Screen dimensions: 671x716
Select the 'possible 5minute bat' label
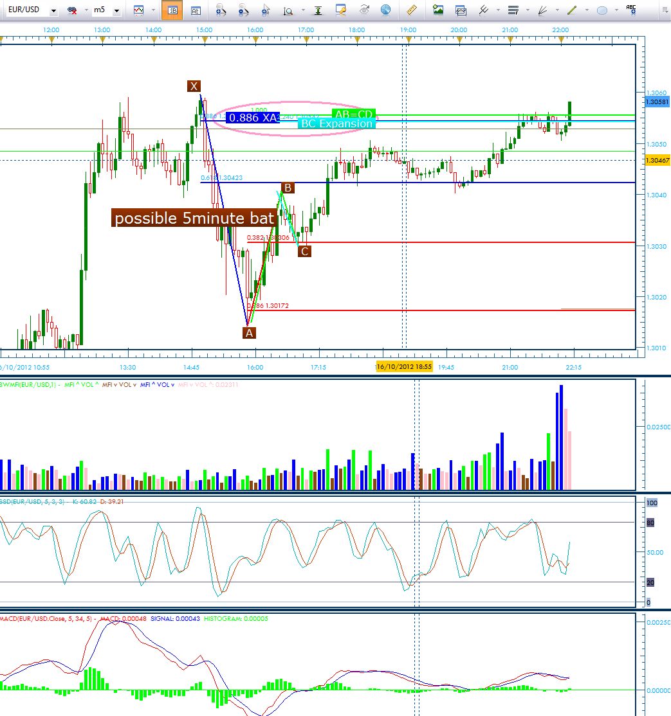(194, 218)
